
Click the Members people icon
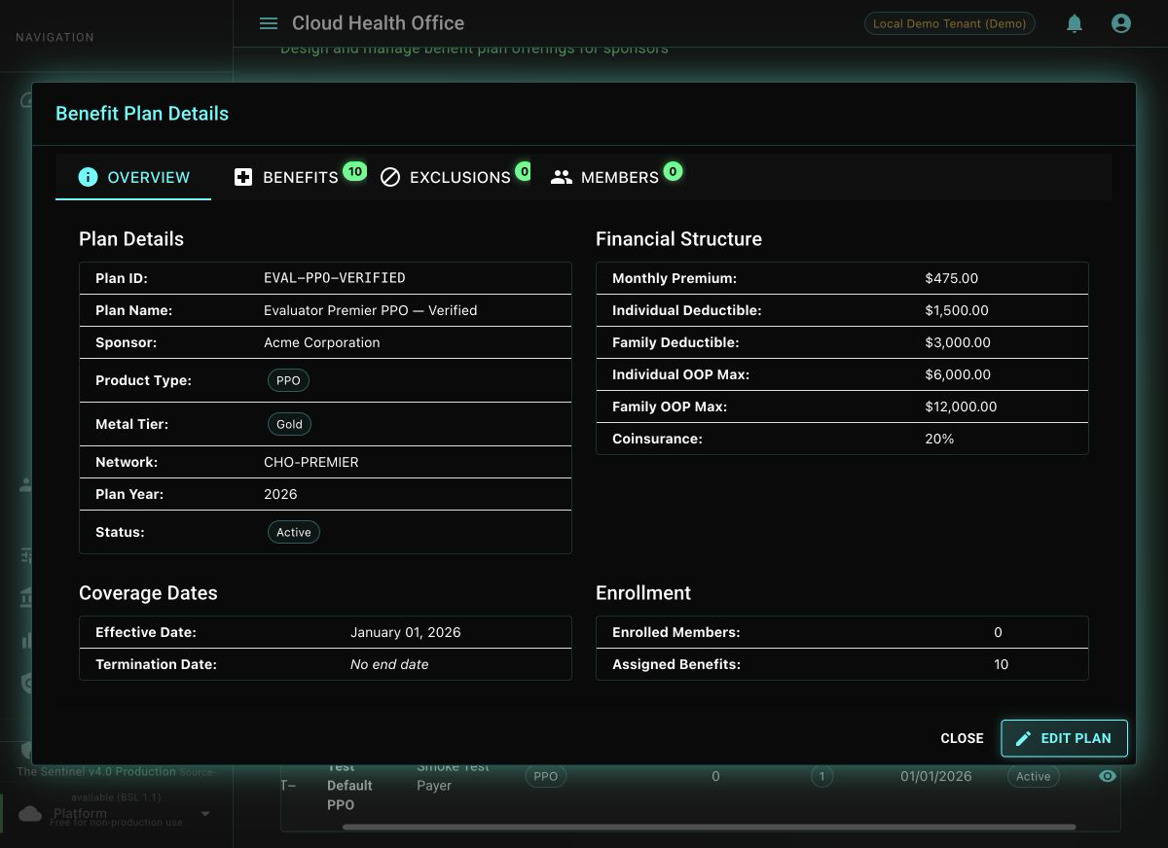[562, 177]
